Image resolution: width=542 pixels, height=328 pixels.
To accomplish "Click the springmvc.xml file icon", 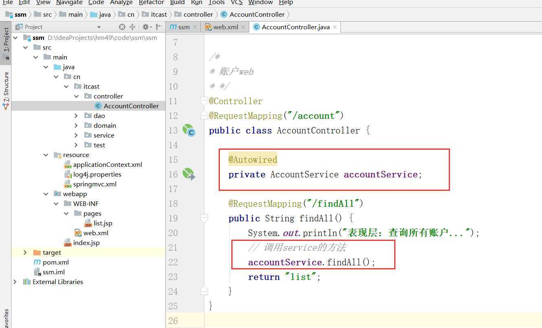I will pyautogui.click(x=68, y=184).
